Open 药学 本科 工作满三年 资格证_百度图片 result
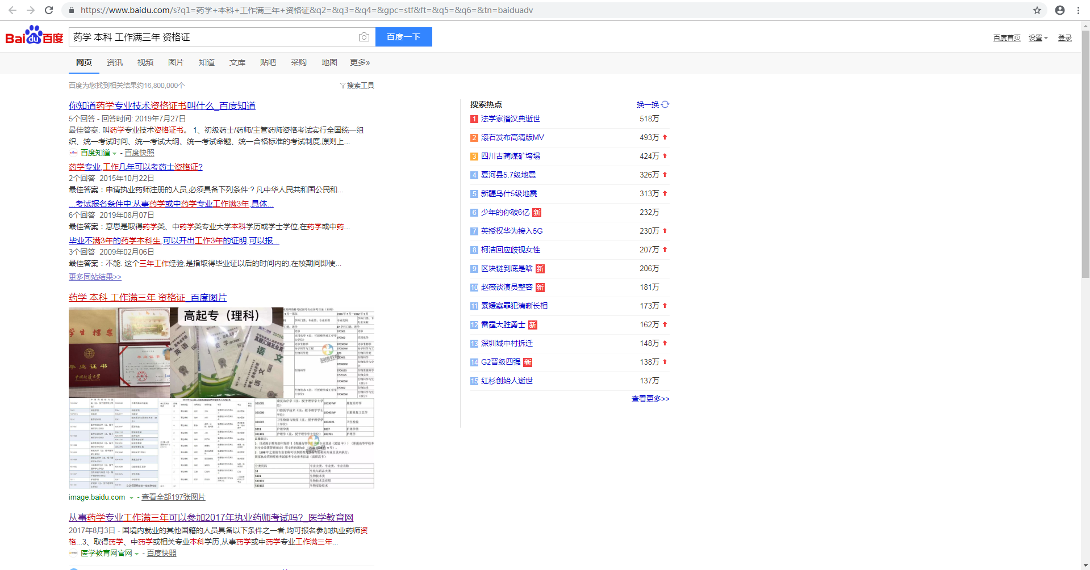Viewport: 1090px width, 570px height. click(x=148, y=297)
